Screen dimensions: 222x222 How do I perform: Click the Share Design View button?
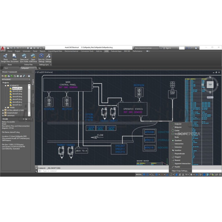click(5, 58)
